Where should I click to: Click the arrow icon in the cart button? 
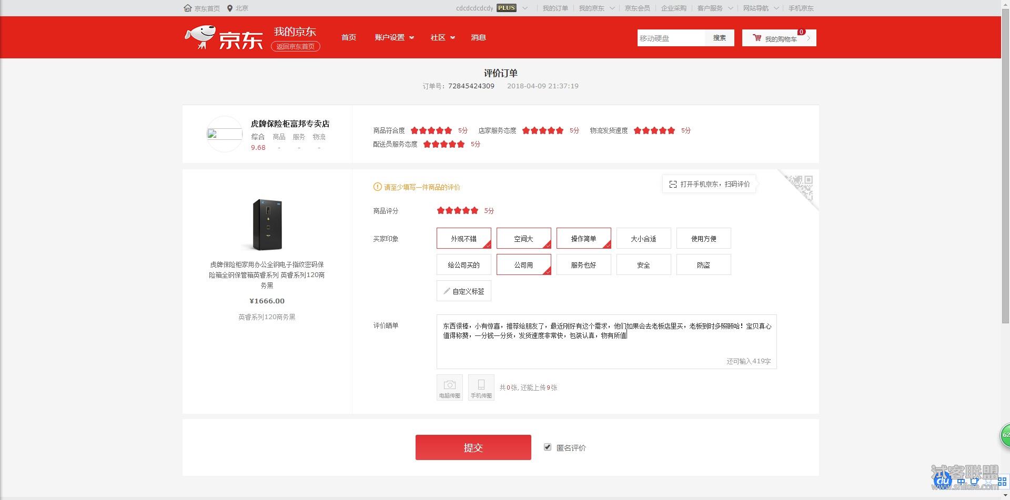(809, 38)
